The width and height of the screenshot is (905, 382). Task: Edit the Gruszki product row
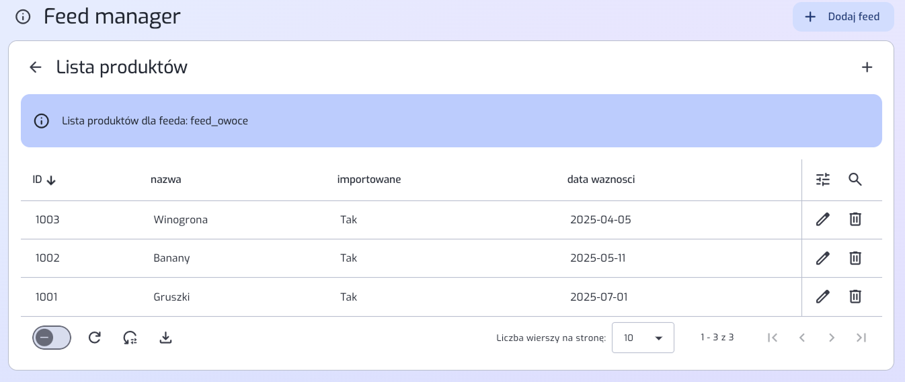[x=823, y=297]
